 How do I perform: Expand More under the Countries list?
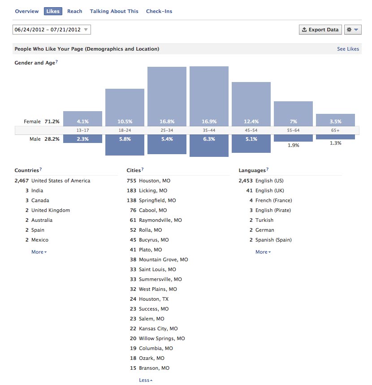pos(39,252)
